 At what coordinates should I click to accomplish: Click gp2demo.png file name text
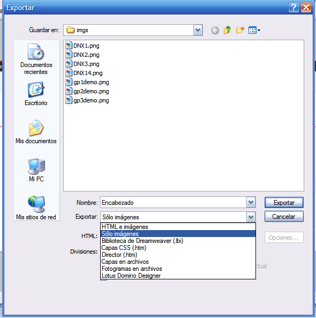tap(91, 91)
